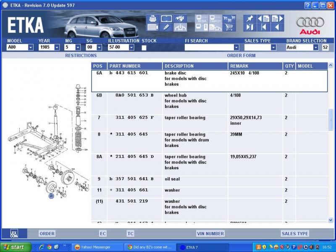Select the 8A taper roller bearing row
The width and height of the screenshot is (336, 252).
tap(210, 165)
